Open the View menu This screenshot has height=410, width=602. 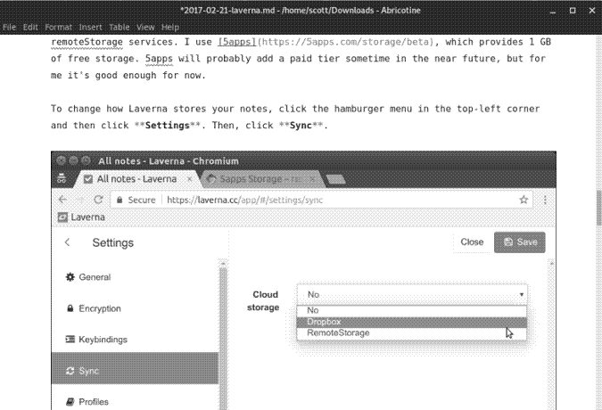click(145, 28)
